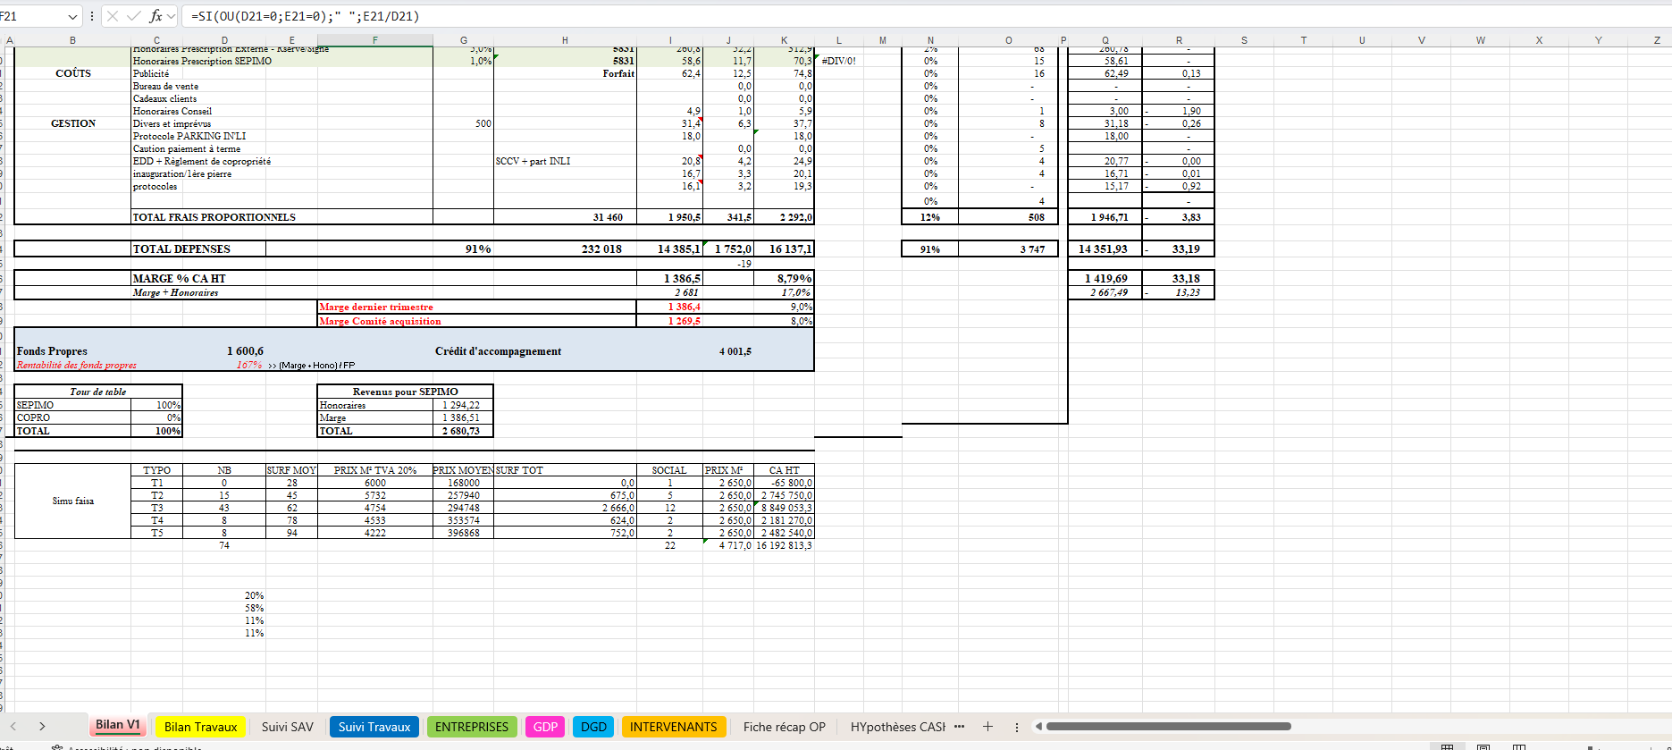Viewport: 1672px width, 750px height.
Task: Switch to the GDP sheet tab
Action: (x=545, y=727)
